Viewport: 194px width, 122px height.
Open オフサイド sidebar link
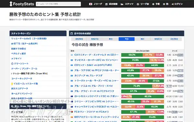click(x=16, y=58)
